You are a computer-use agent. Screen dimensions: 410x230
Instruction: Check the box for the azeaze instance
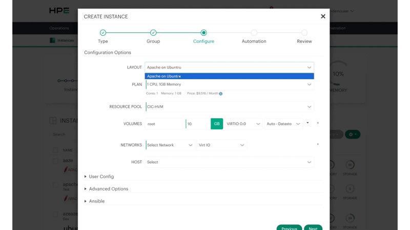55,214
